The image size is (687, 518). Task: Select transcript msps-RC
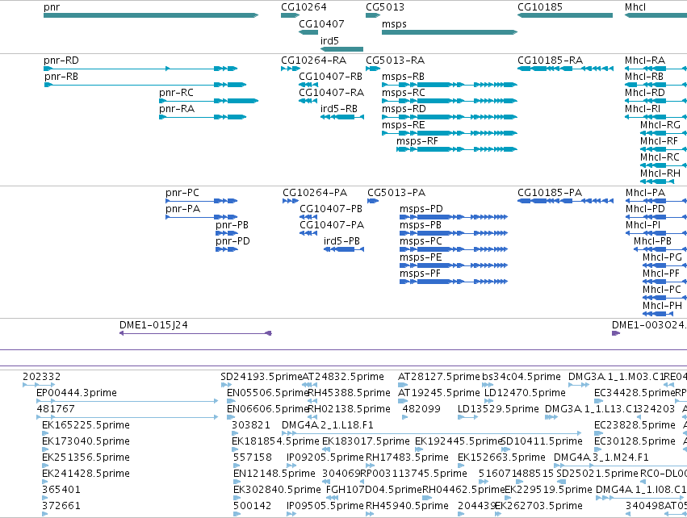[x=450, y=101]
